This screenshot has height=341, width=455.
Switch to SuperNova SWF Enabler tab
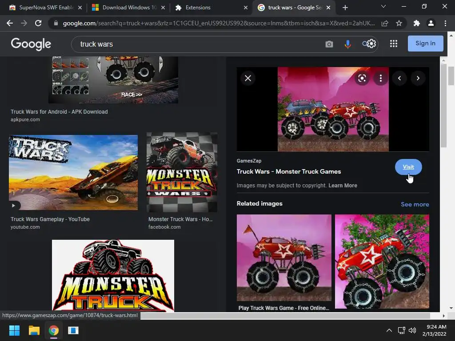click(x=42, y=8)
